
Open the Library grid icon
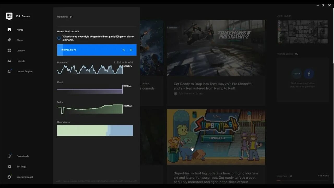click(x=9, y=50)
